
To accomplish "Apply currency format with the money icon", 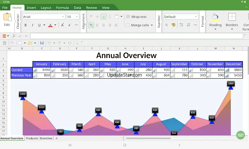I will pos(174,25).
